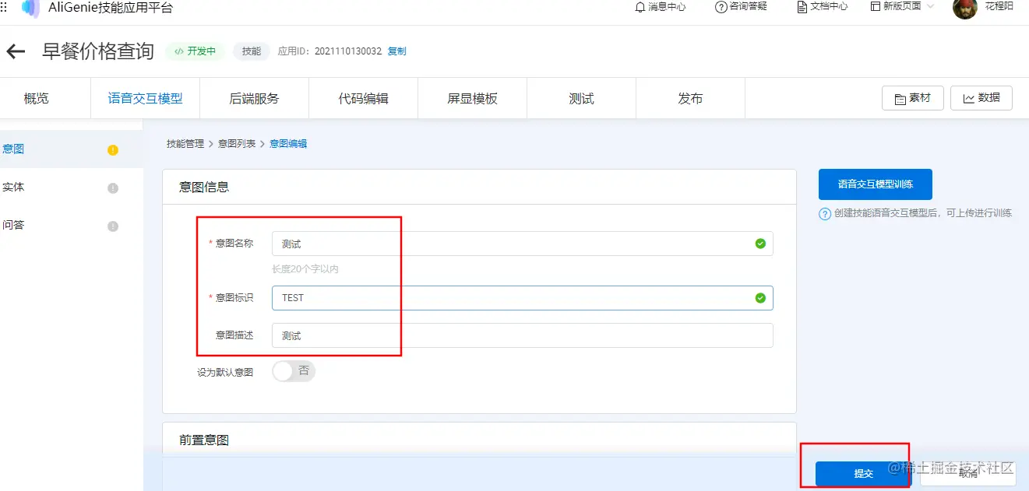Click the 开发中 status badge
The image size is (1029, 491).
pyautogui.click(x=196, y=51)
